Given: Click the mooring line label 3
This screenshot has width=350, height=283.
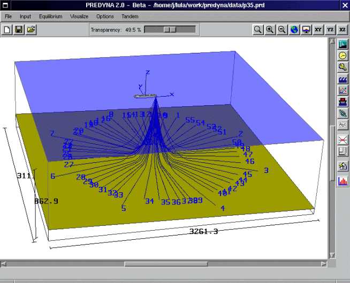Looking at the screenshot, I should tap(266, 170).
